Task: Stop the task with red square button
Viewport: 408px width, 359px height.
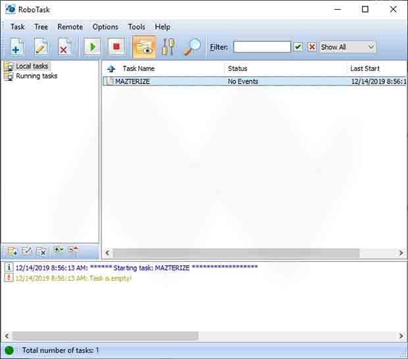Action: pos(116,47)
